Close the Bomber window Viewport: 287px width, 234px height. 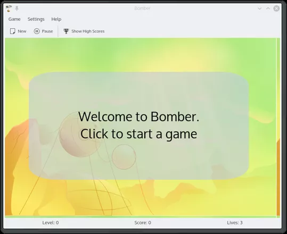(276, 9)
